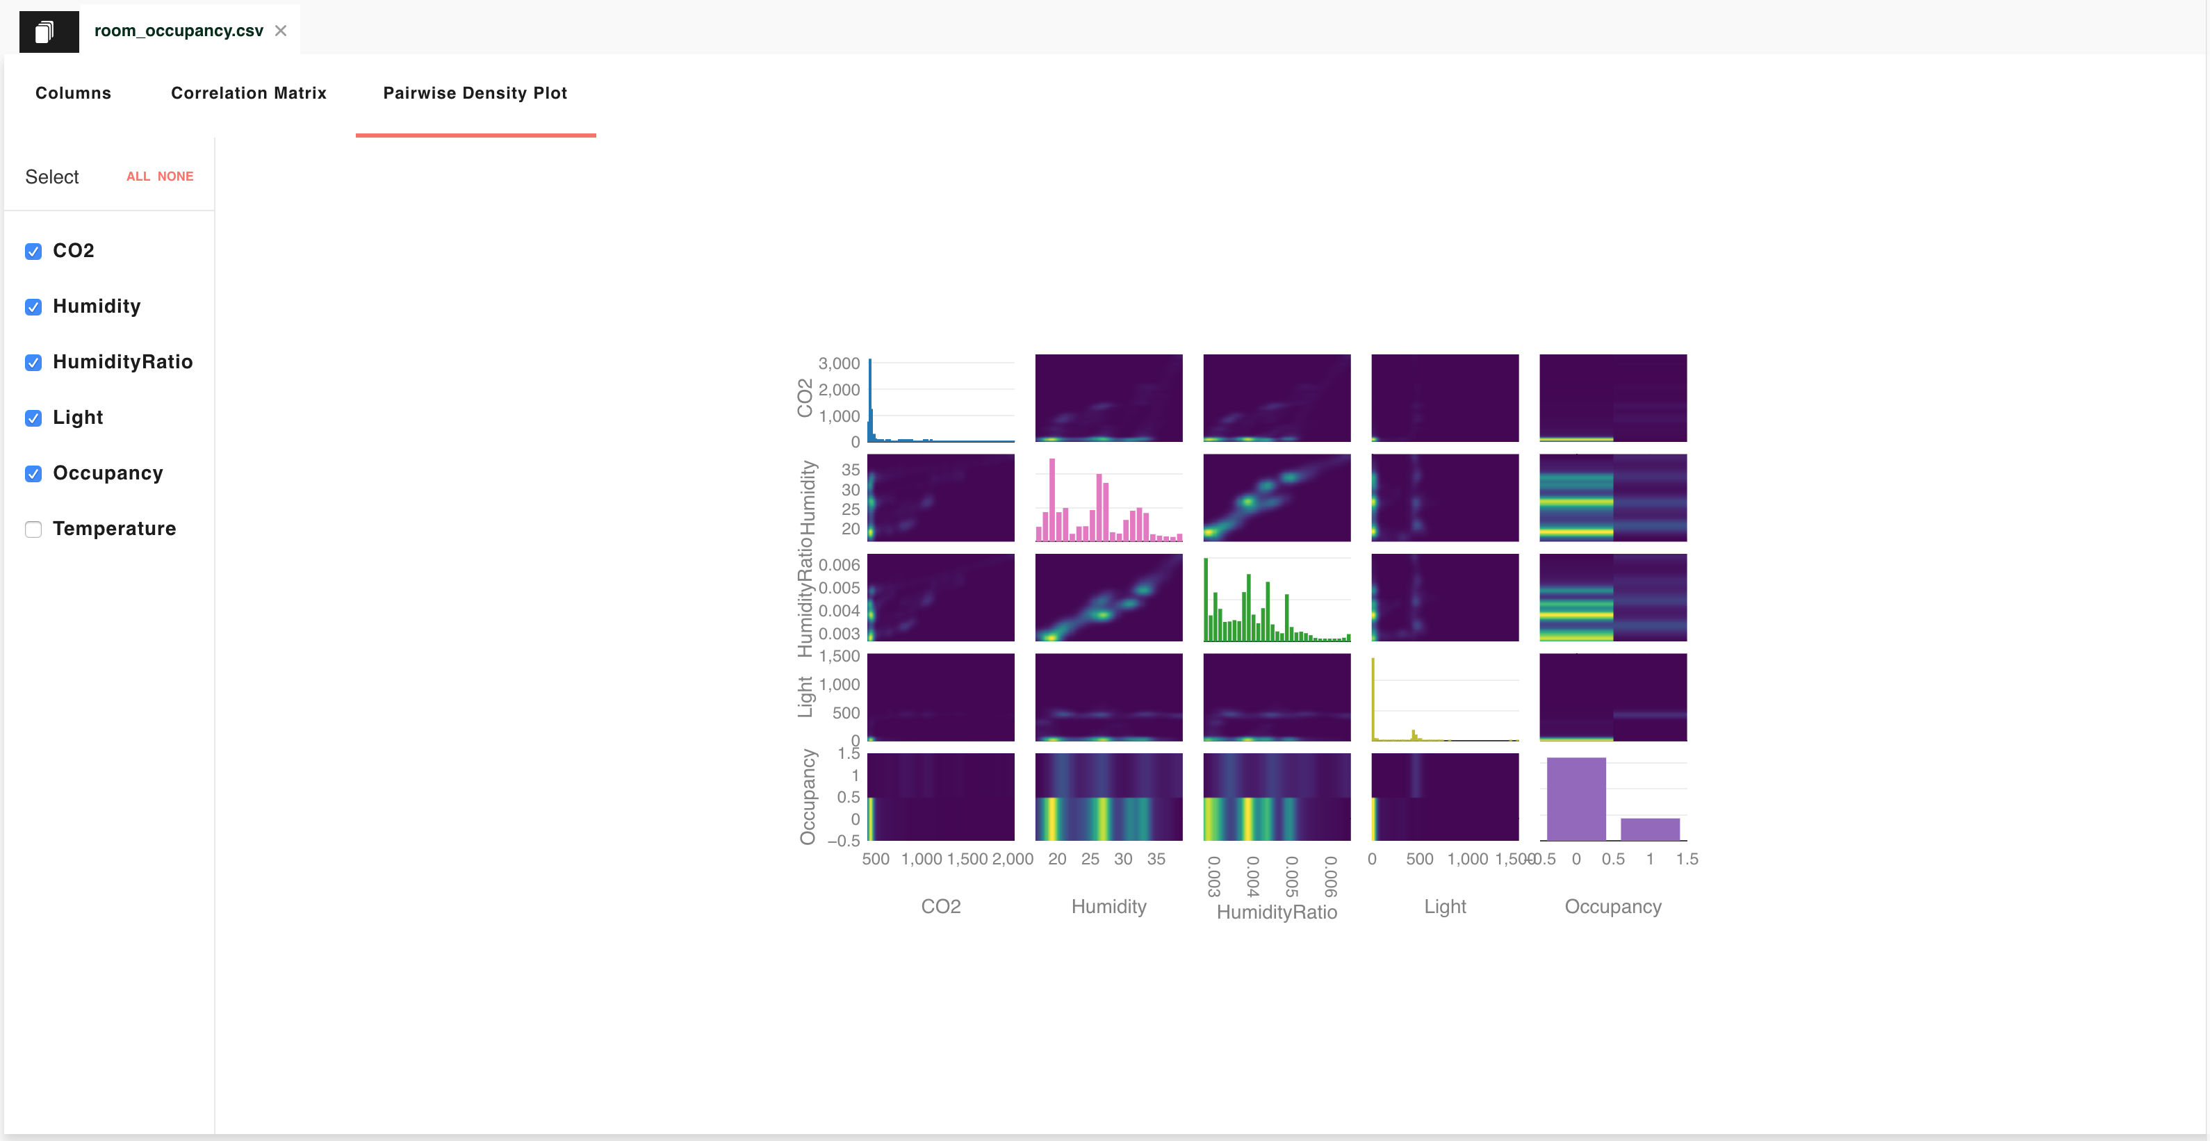Enable the Temperature checkbox
This screenshot has height=1141, width=2210.
coord(33,530)
